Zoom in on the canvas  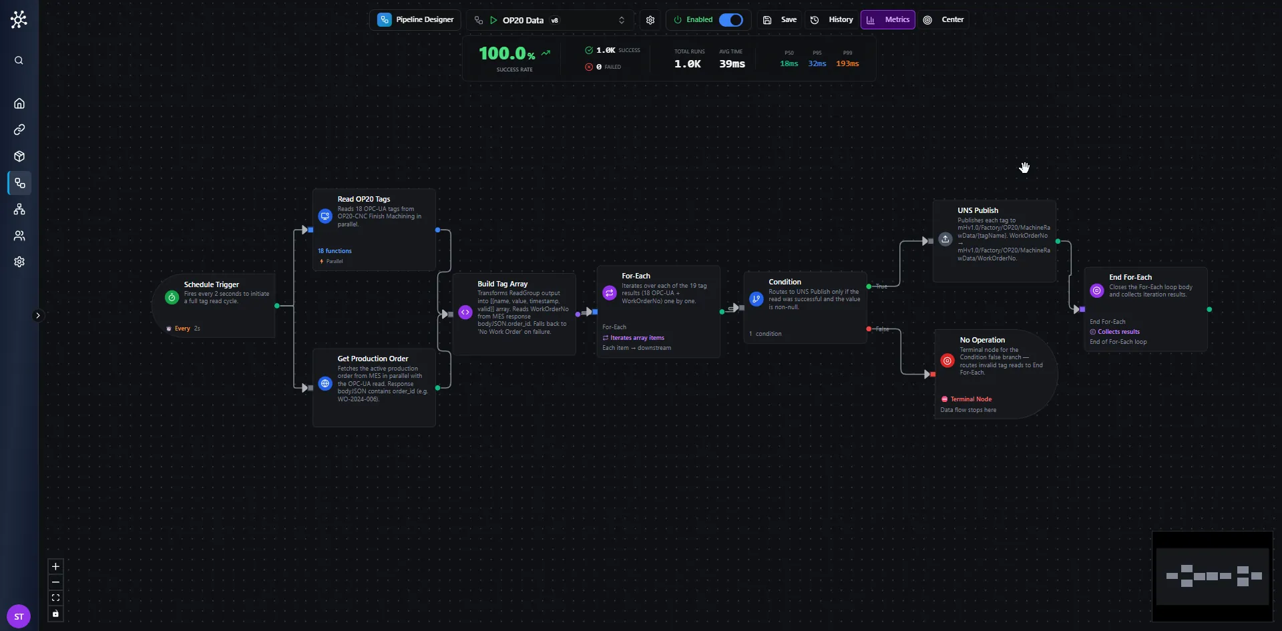[55, 566]
